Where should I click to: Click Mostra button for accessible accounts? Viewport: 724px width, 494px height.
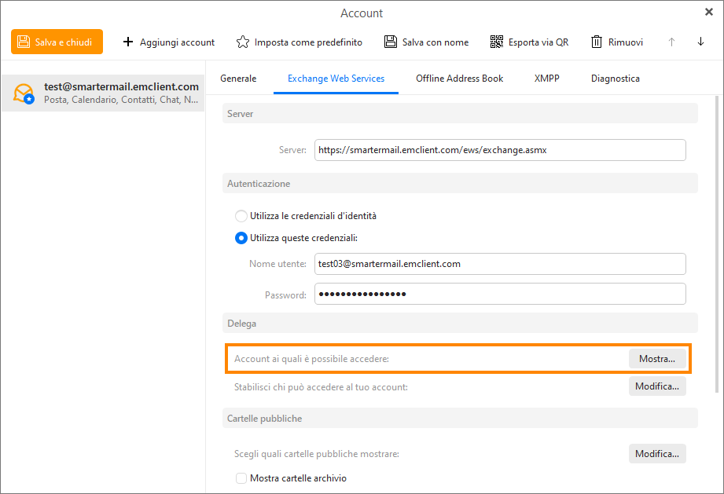point(657,359)
